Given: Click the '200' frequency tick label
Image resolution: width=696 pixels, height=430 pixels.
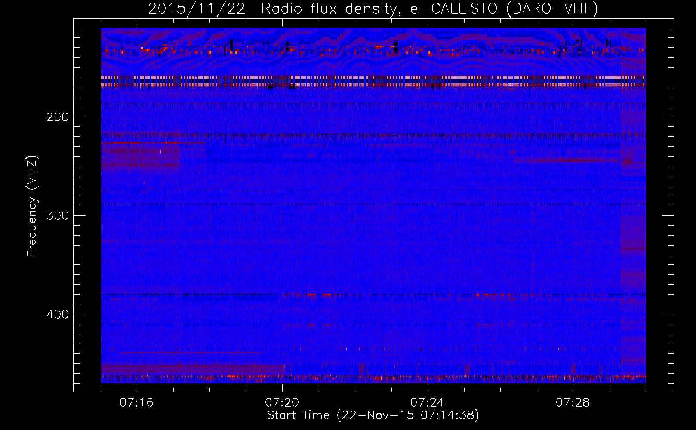Looking at the screenshot, I should point(58,117).
